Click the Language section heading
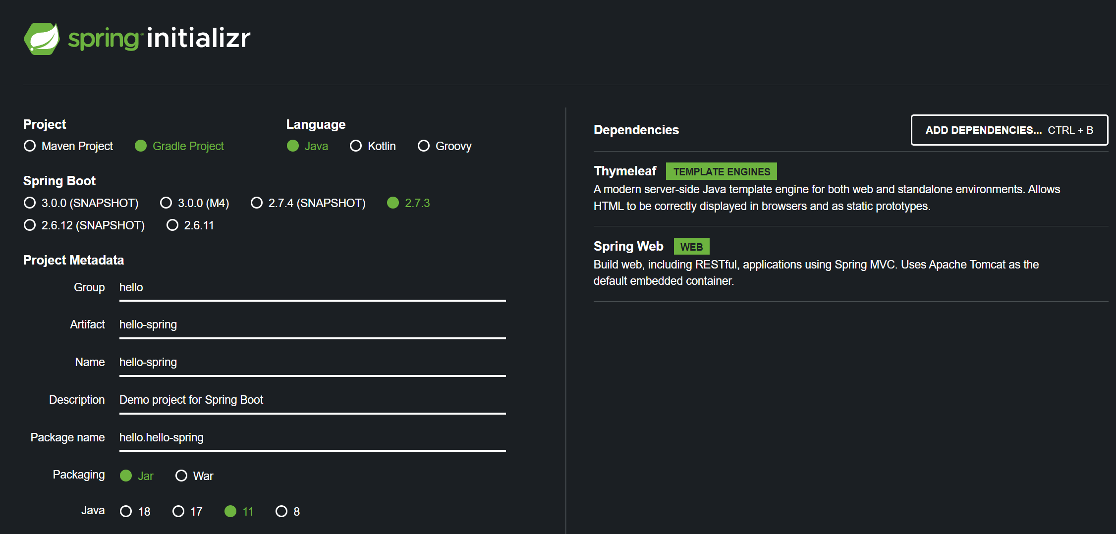The width and height of the screenshot is (1116, 534). [316, 125]
